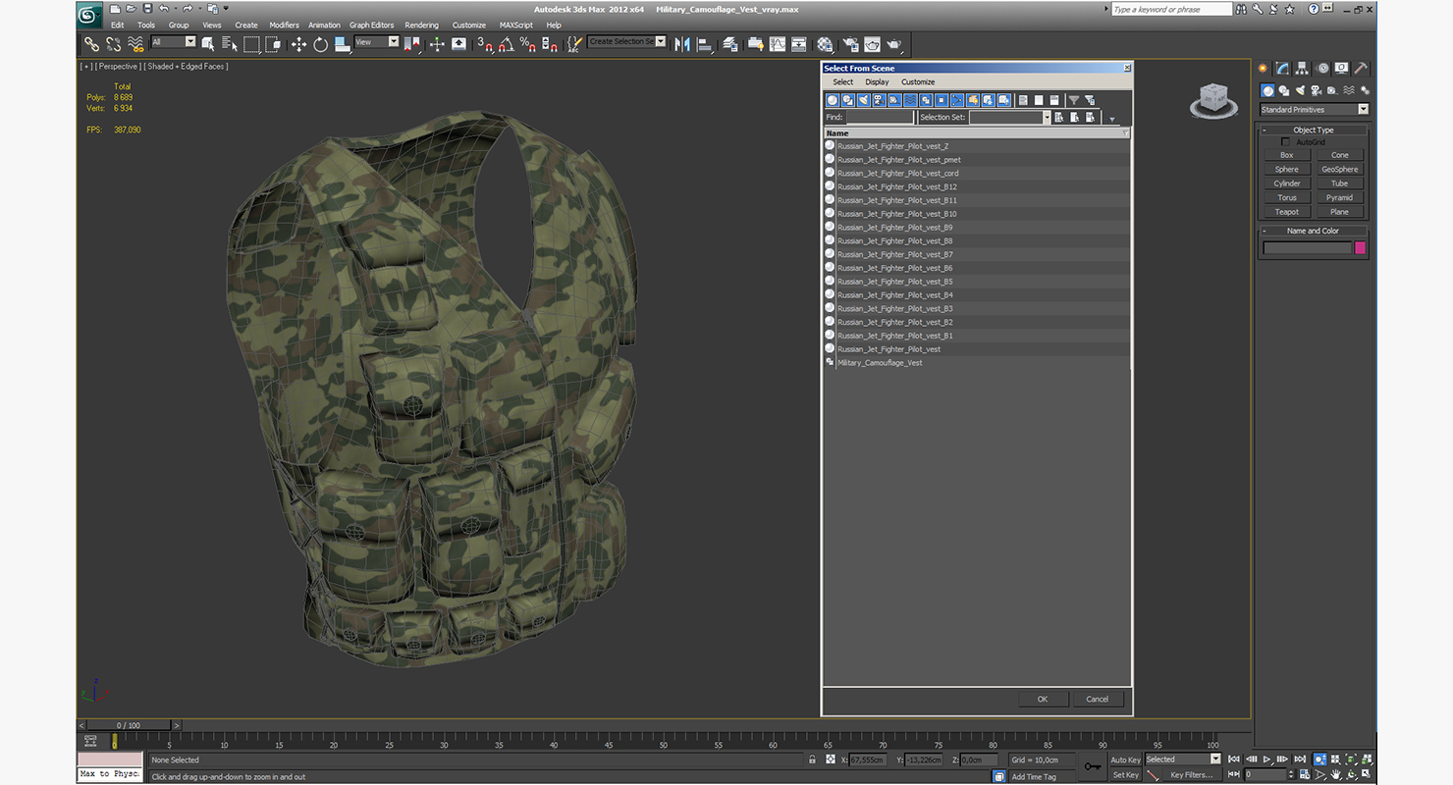
Task: Expand the dialog toolbar options arrow
Action: (1112, 120)
